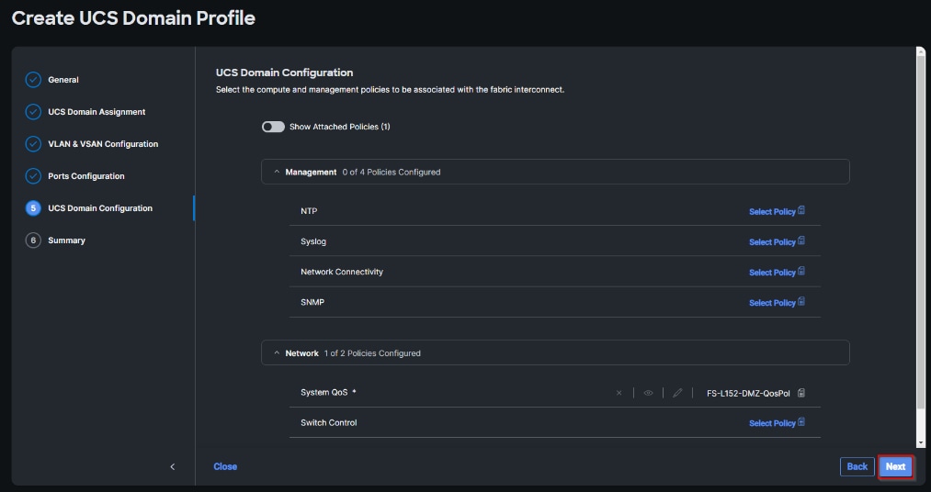Image resolution: width=931 pixels, height=492 pixels.
Task: Open the Ports Configuration step
Action: pos(85,176)
